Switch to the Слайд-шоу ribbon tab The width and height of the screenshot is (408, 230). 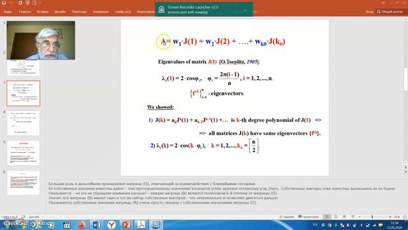122,11
